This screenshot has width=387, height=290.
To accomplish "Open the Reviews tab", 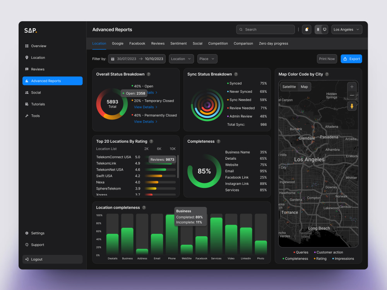I will [158, 43].
